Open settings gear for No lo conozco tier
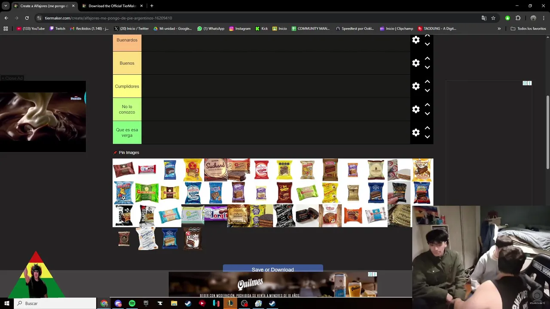This screenshot has height=309, width=550. click(416, 109)
